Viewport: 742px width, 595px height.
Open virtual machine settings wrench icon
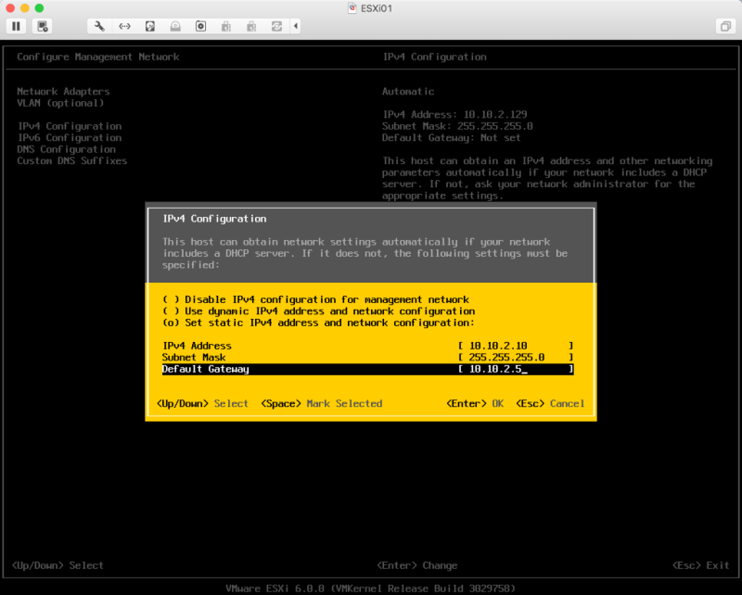tap(99, 26)
